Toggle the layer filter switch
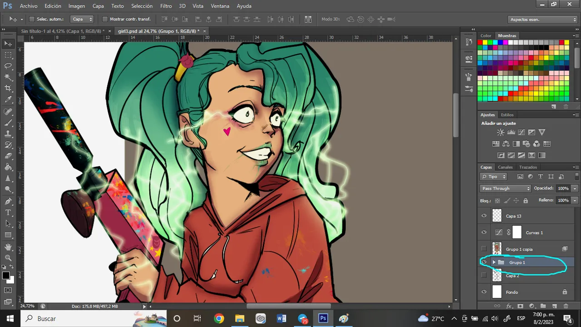581x327 pixels. (x=577, y=177)
